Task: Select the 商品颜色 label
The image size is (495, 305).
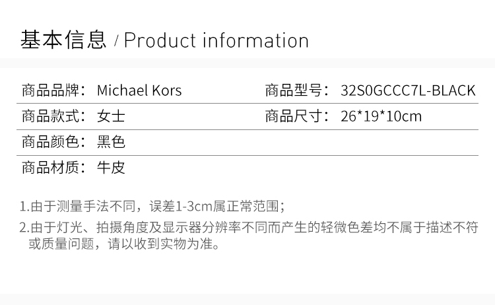Action: point(53,142)
